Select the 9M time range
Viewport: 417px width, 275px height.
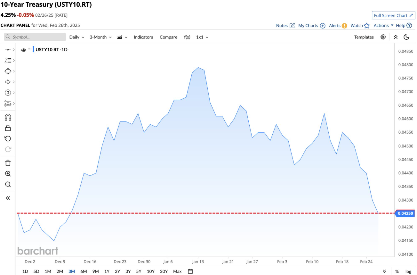tap(95, 271)
